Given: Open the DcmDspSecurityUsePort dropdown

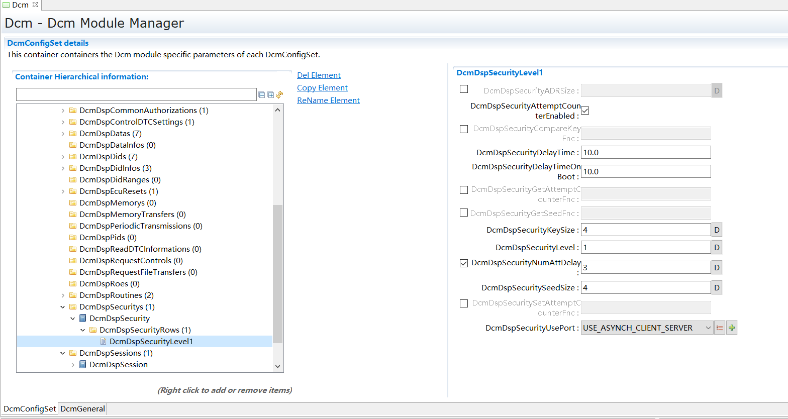Looking at the screenshot, I should [647, 328].
